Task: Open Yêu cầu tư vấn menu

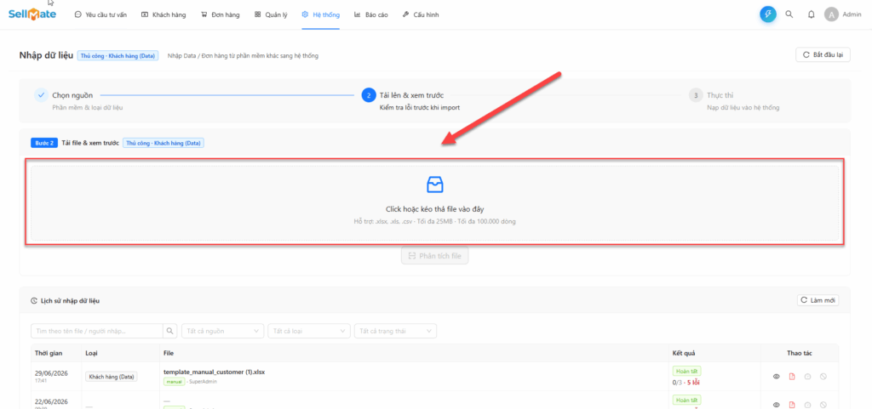Action: [x=100, y=15]
